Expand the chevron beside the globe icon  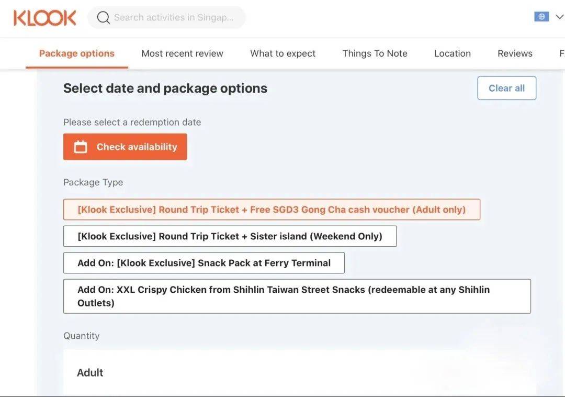coord(559,17)
